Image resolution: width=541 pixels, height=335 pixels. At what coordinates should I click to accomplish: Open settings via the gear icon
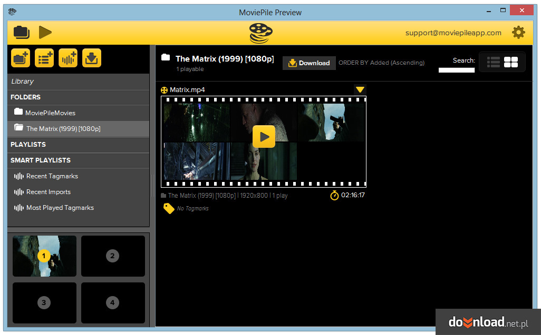pyautogui.click(x=518, y=33)
